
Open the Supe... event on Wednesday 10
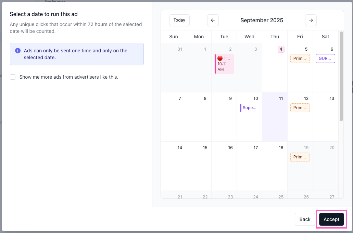[x=249, y=108]
